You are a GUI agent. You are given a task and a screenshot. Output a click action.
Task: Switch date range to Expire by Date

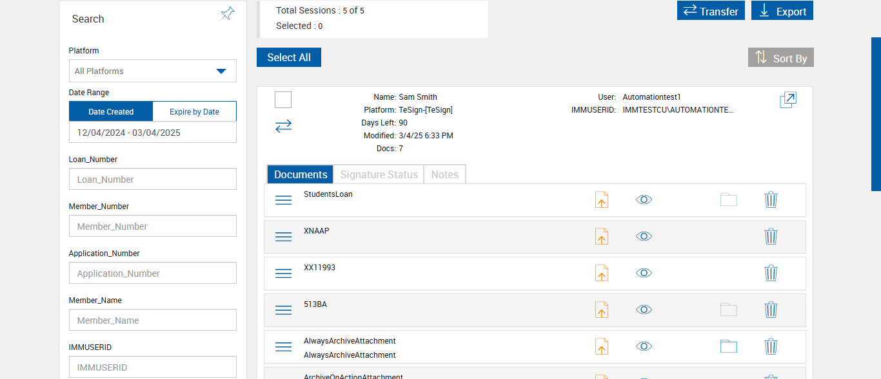coord(194,111)
